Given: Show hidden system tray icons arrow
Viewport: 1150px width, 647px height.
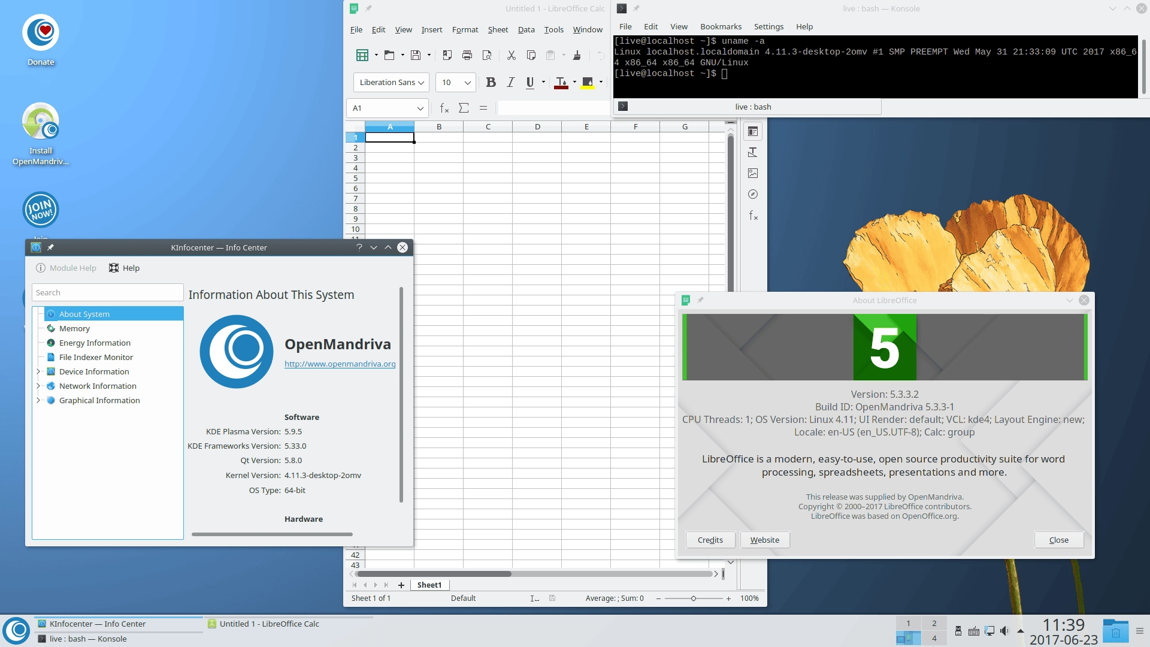Looking at the screenshot, I should [1020, 631].
